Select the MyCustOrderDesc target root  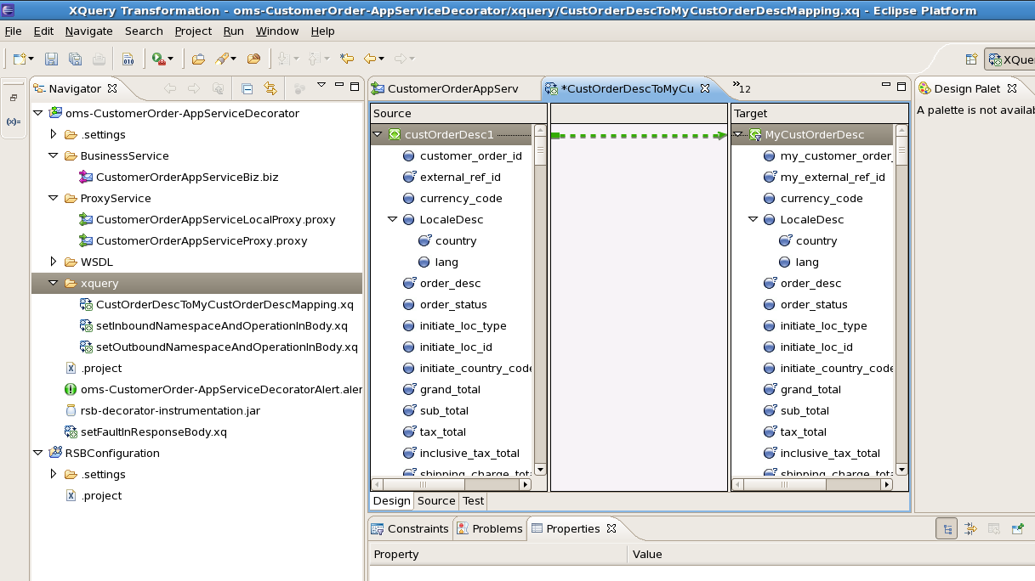click(815, 134)
